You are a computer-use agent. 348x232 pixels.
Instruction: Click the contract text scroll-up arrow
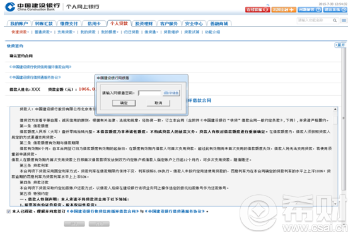pyautogui.click(x=335, y=109)
